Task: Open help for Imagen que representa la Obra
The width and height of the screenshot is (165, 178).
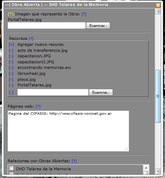Action: coord(84,14)
